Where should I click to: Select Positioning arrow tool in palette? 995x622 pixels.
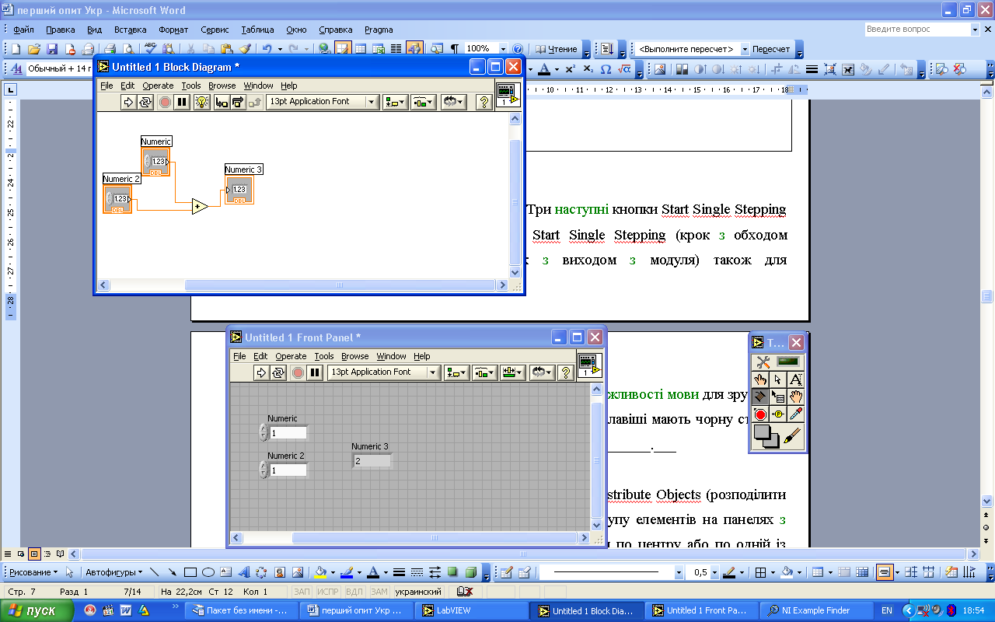point(778,379)
